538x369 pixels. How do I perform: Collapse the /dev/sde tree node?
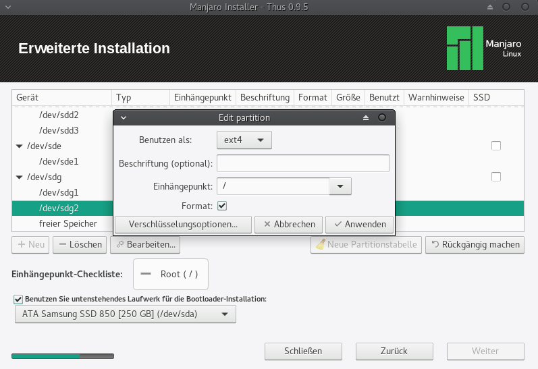(x=19, y=146)
